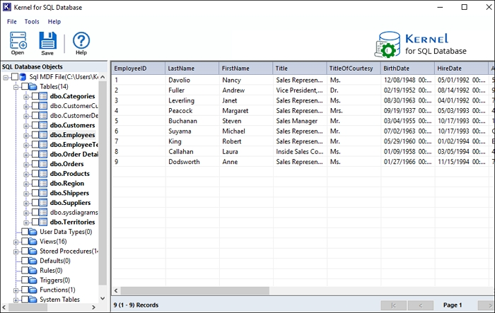This screenshot has height=313, width=495.
Task: Click the horizontal scrollbar thumb of data grid
Action: click(195, 290)
